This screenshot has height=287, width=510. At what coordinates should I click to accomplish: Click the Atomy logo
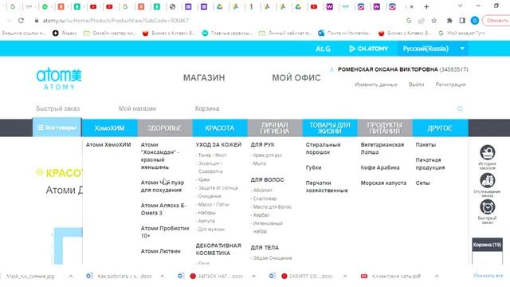click(59, 79)
